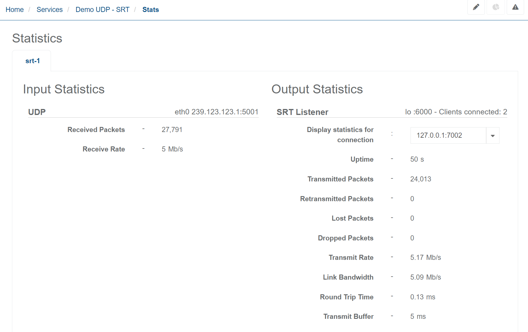528x332 pixels.
Task: Click the Received Packets value 27,791
Action: tap(172, 130)
